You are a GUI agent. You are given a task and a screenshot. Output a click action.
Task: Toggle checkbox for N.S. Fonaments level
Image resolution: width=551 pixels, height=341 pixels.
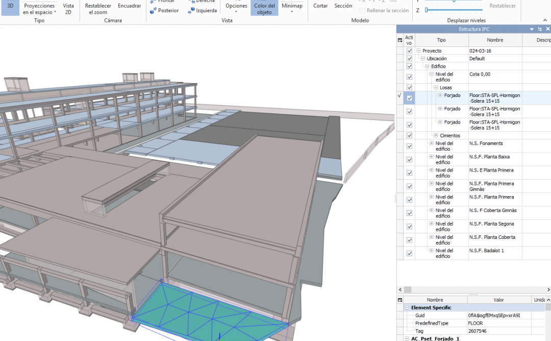(x=409, y=146)
